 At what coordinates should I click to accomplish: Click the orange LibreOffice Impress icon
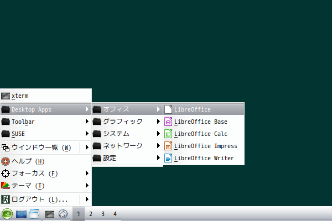tap(168, 146)
